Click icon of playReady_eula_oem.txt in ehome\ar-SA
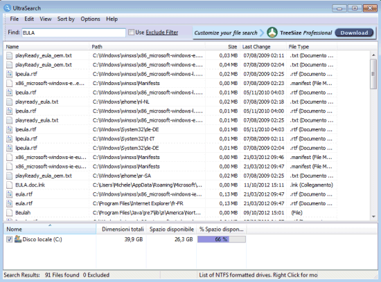This screenshot has width=381, height=282. [x=9, y=176]
